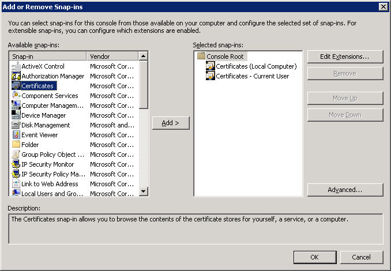Select the Computer Managem... row text

[x=52, y=106]
